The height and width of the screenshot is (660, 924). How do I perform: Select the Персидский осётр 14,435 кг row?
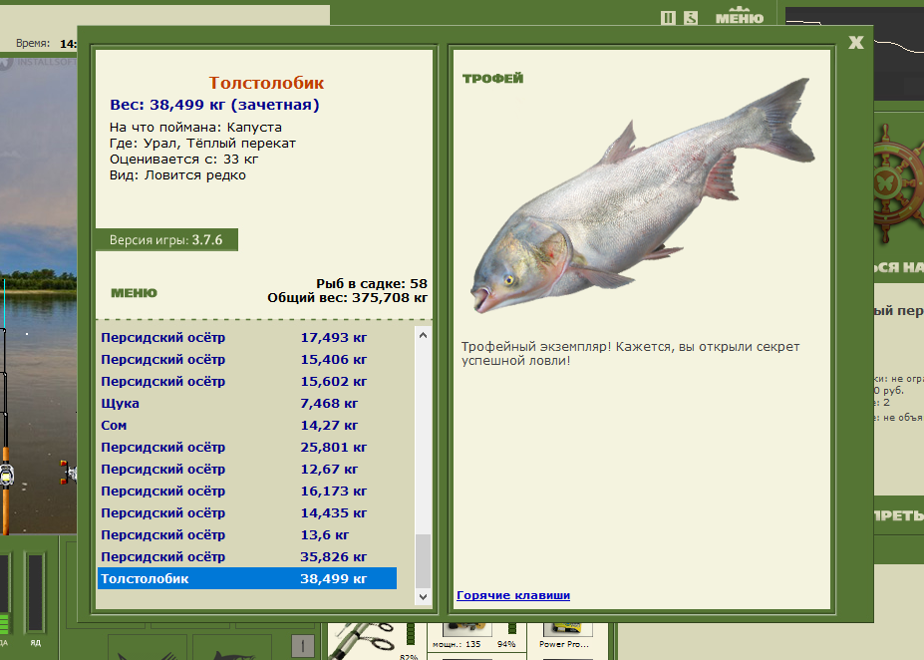point(247,513)
